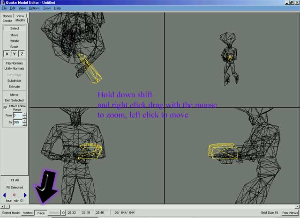The width and height of the screenshot is (300, 218).
Task: Toggle the Y axis constraint
Action: tap(14, 54)
